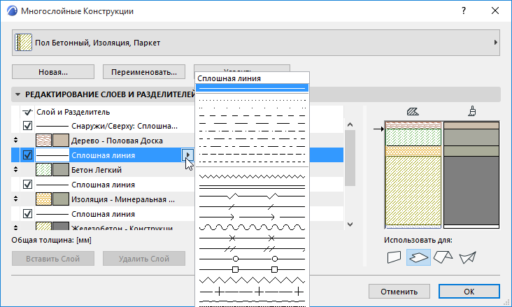Choose the zigzag line type in the popup

point(252,176)
